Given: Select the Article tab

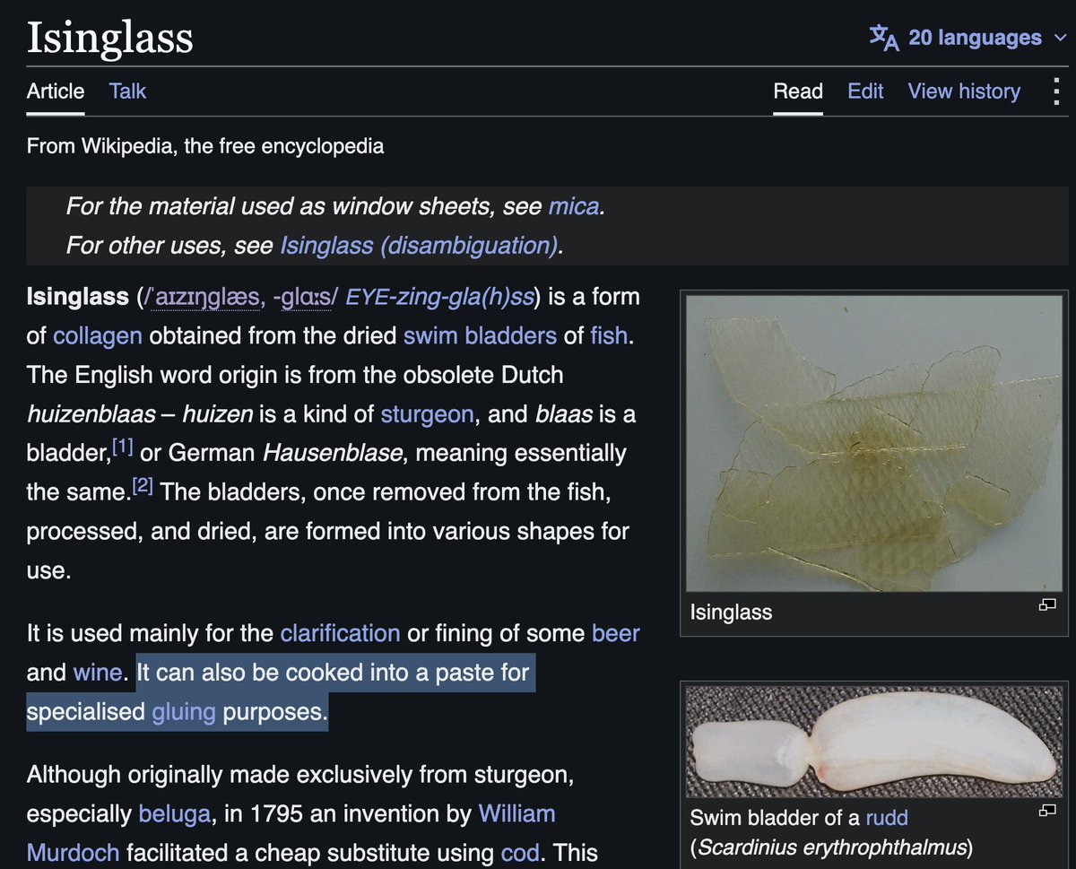Looking at the screenshot, I should point(56,91).
